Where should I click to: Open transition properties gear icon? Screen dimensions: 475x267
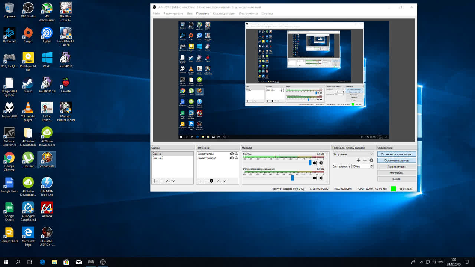(371, 160)
